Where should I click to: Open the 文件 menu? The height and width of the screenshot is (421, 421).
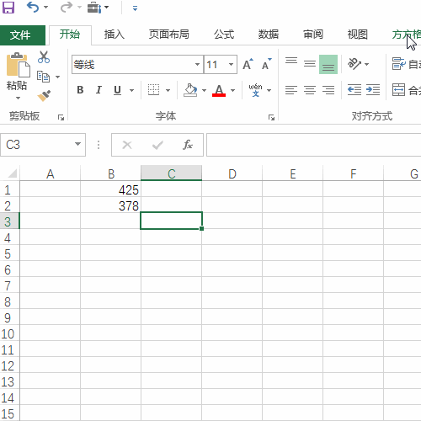coord(23,35)
